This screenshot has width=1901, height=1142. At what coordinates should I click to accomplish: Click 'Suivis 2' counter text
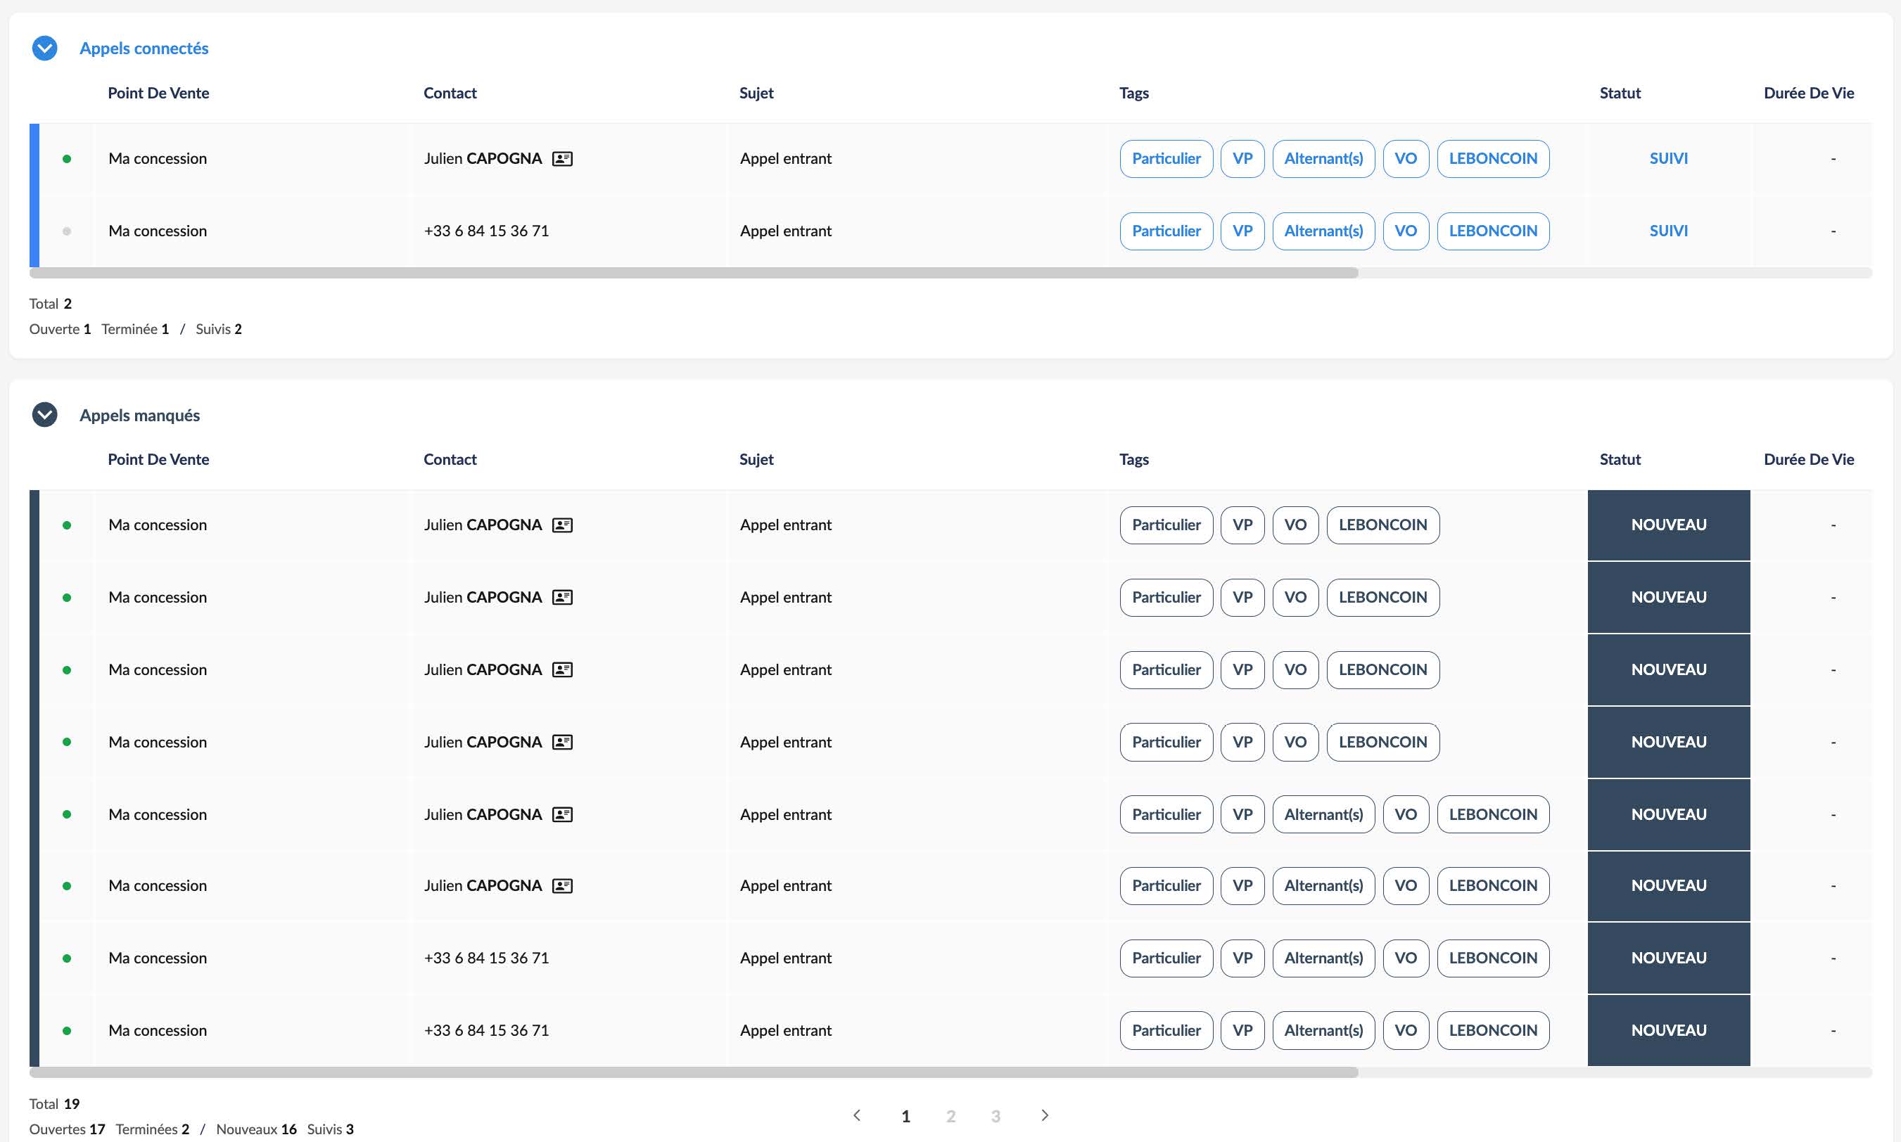click(219, 329)
